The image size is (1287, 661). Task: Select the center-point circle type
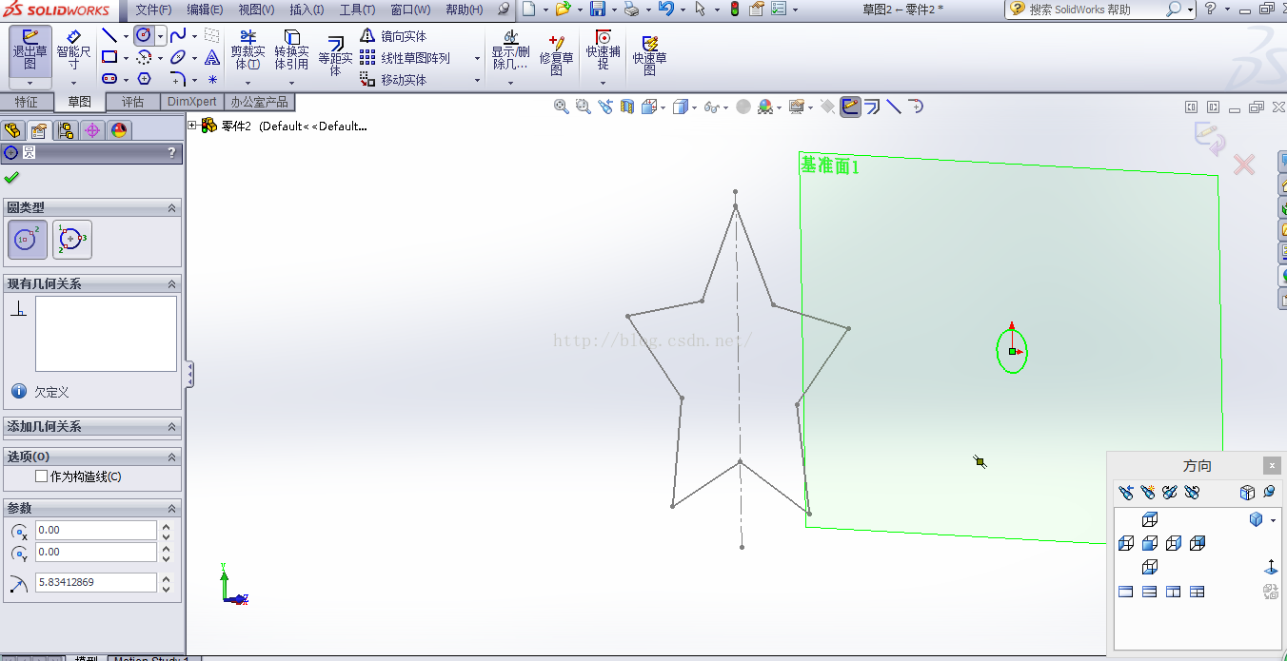point(28,240)
